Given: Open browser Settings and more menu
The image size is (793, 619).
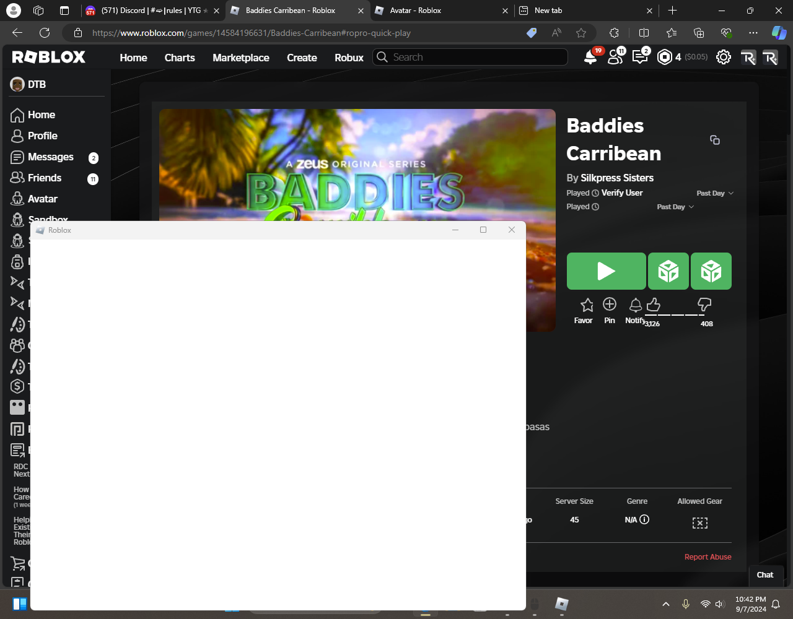Looking at the screenshot, I should (753, 33).
